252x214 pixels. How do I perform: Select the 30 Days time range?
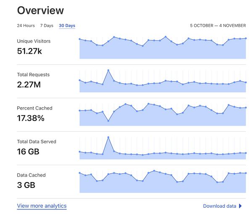[x=67, y=26]
